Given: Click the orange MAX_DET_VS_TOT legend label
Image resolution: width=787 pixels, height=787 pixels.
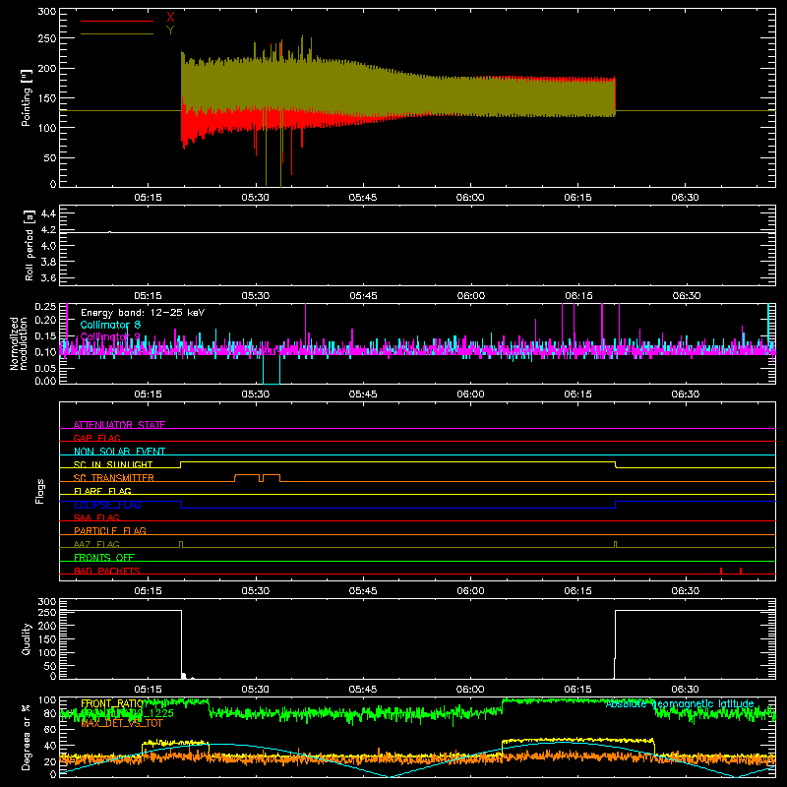Looking at the screenshot, I should 122,723.
